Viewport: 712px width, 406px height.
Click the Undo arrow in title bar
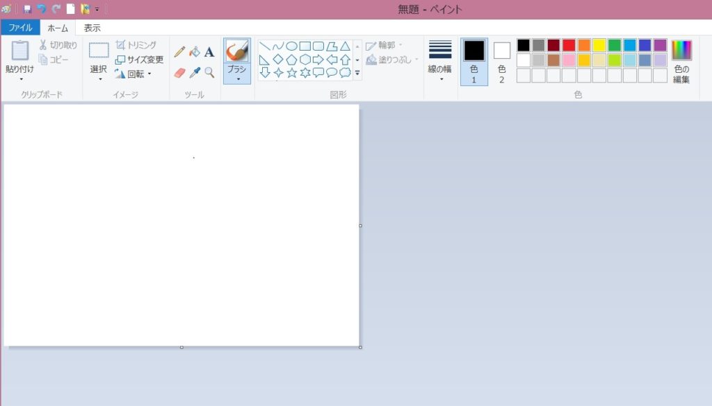coord(41,9)
